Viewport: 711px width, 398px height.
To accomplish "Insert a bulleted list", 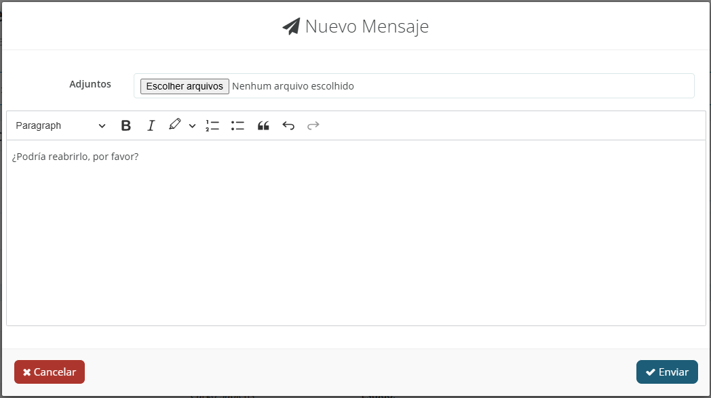I will [237, 125].
